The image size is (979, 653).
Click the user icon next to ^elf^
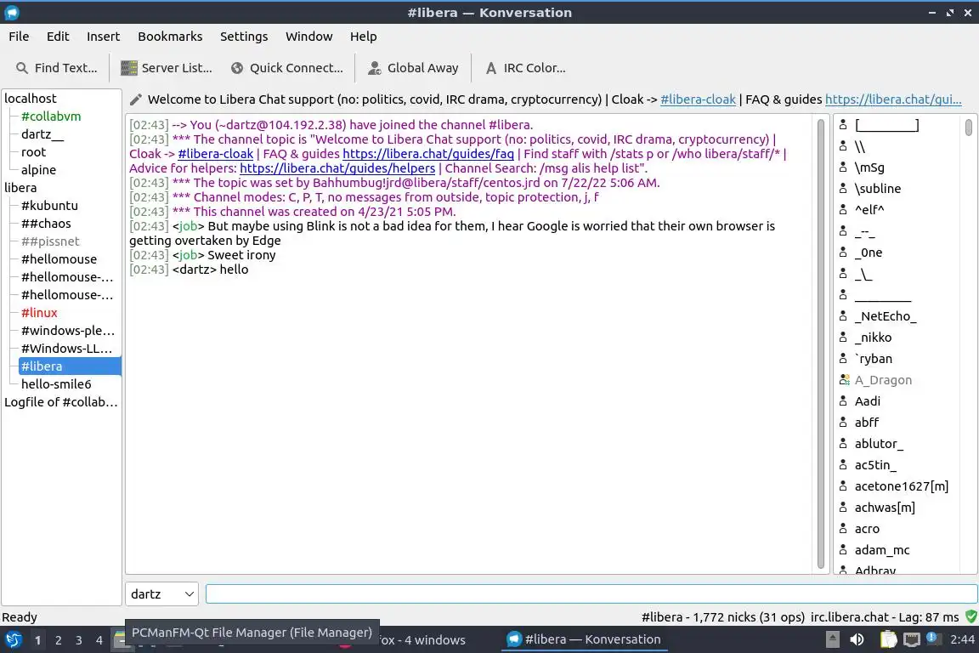(x=843, y=209)
